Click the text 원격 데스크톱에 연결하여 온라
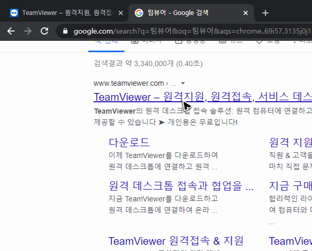The image size is (312, 251). pyautogui.click(x=163, y=210)
